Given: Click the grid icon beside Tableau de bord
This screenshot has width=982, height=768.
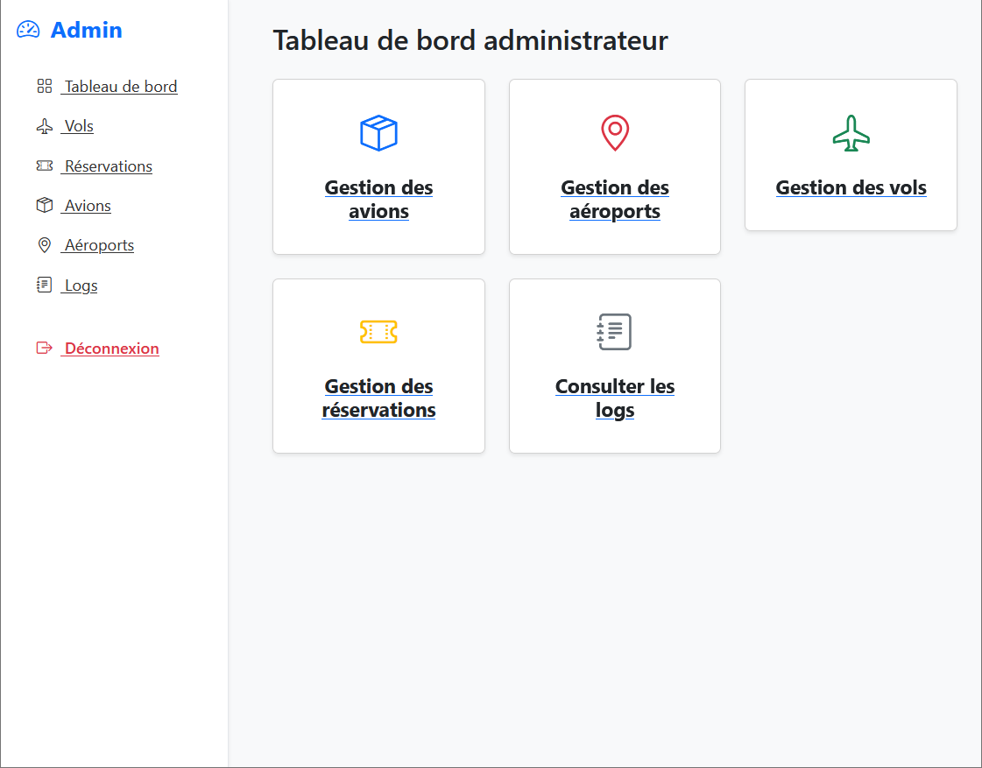Looking at the screenshot, I should 44,86.
